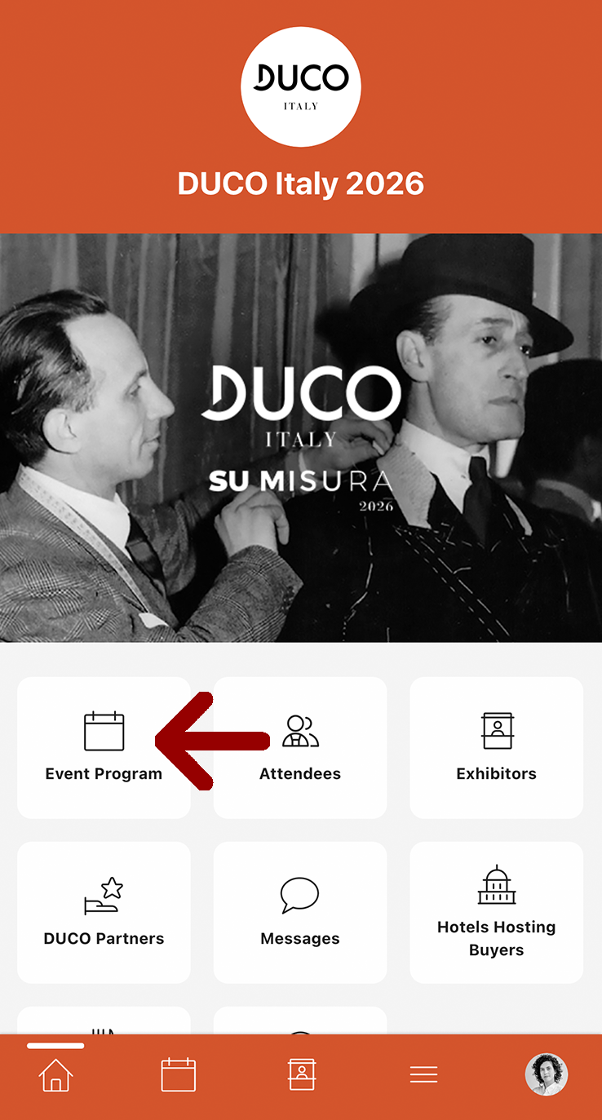Tap the Home icon in bottom bar
Screen dimensions: 602x1120
click(55, 1075)
